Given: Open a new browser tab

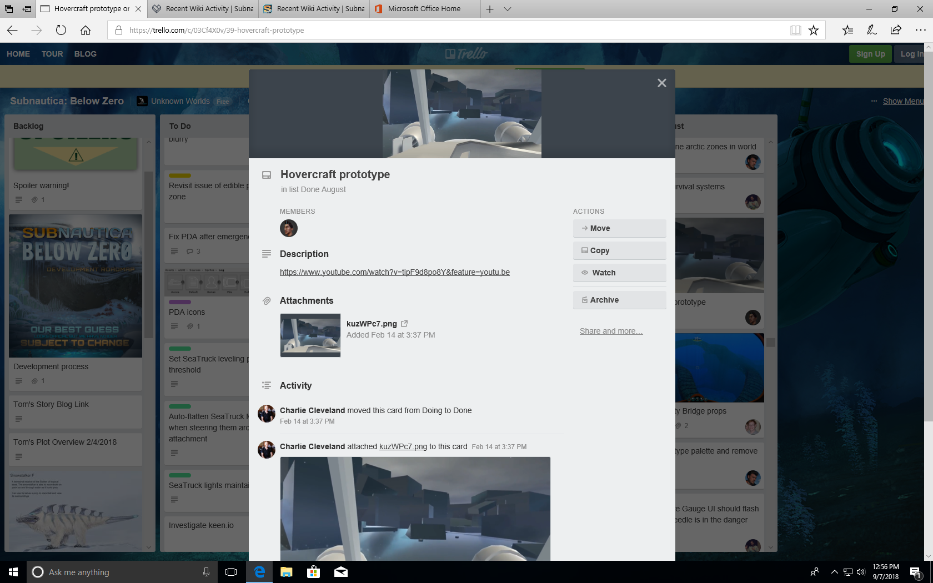Looking at the screenshot, I should [x=490, y=9].
